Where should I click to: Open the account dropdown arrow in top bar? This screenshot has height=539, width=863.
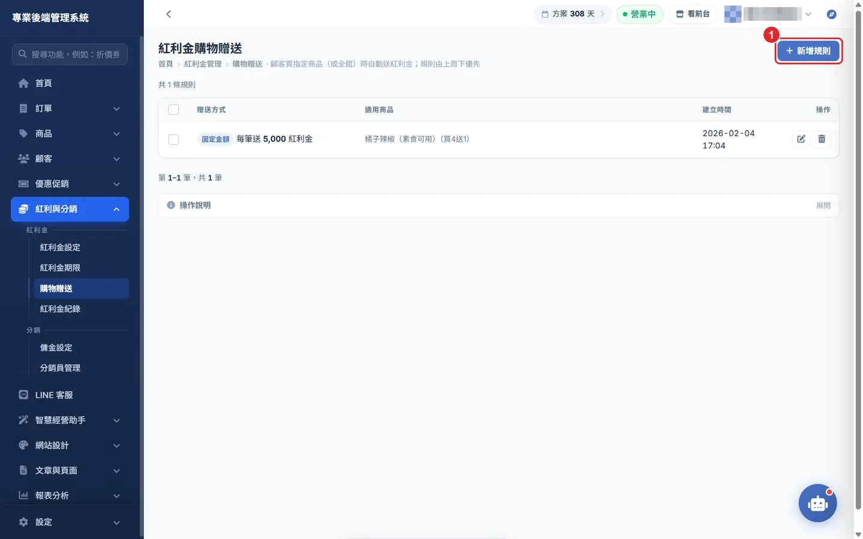coord(808,14)
